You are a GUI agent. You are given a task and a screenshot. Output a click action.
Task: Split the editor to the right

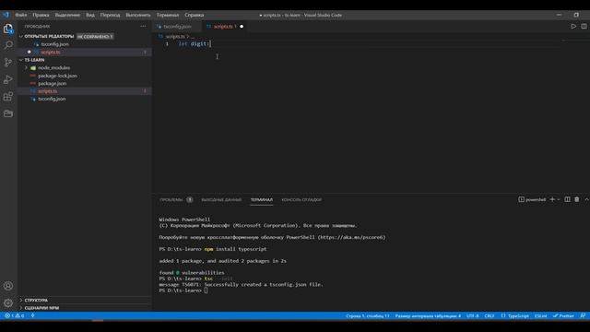(584, 27)
